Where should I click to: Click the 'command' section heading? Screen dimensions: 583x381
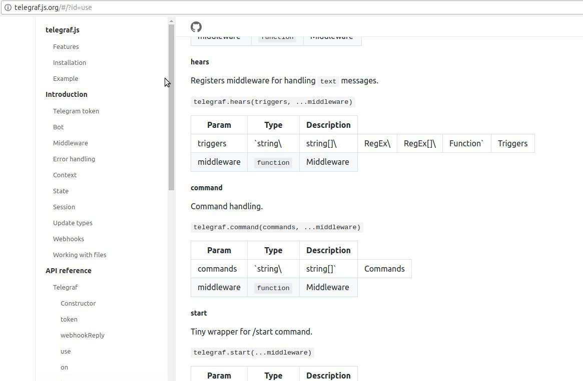(206, 188)
